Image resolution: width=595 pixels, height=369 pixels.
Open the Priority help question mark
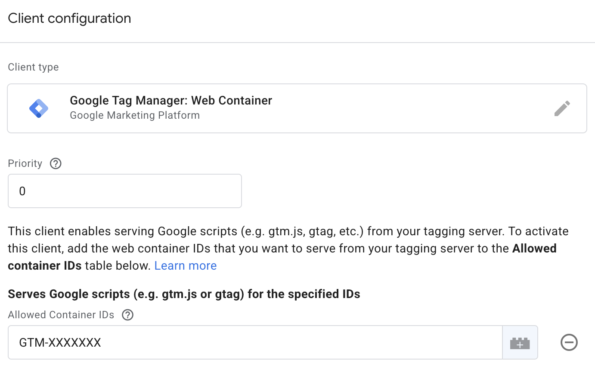pyautogui.click(x=56, y=164)
